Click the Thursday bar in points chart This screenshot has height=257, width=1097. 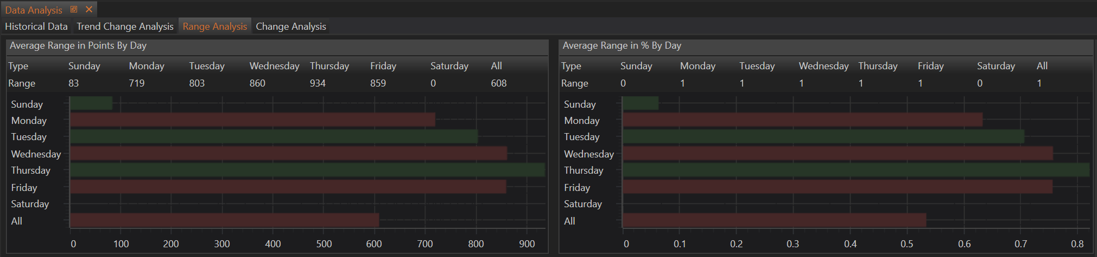pos(307,170)
